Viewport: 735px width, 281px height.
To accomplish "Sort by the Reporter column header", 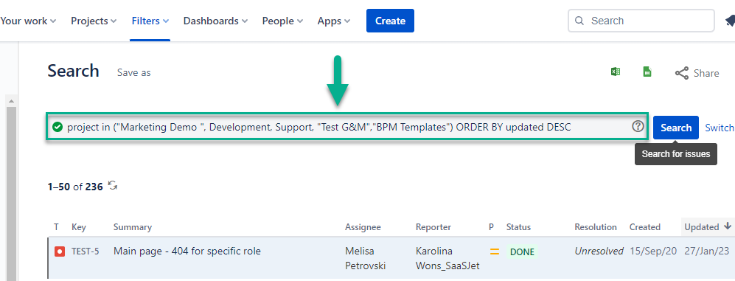I will (x=433, y=227).
